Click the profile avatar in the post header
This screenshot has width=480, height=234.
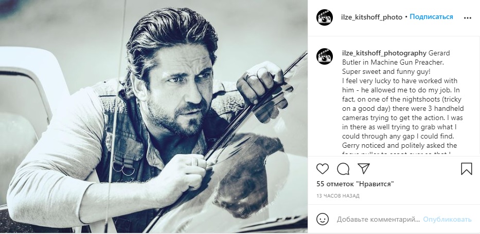(x=325, y=17)
